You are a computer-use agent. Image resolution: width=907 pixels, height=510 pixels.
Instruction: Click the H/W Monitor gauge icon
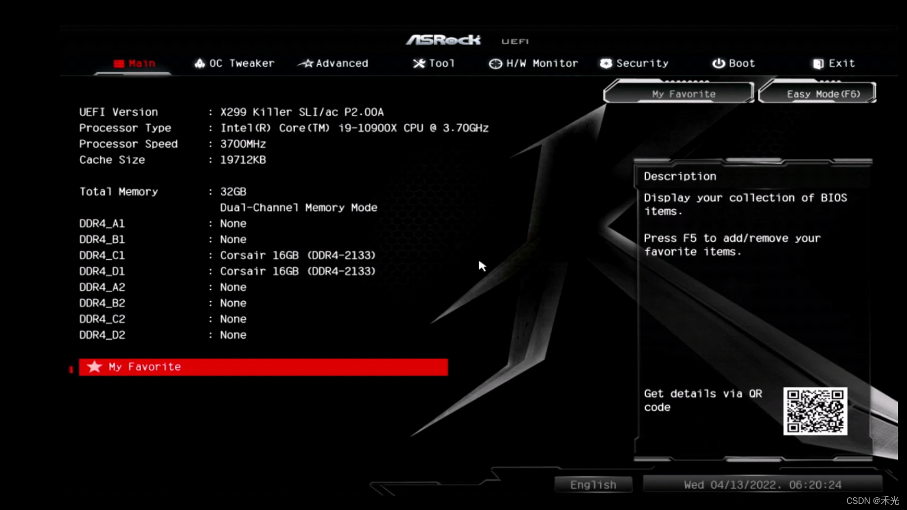tap(496, 64)
